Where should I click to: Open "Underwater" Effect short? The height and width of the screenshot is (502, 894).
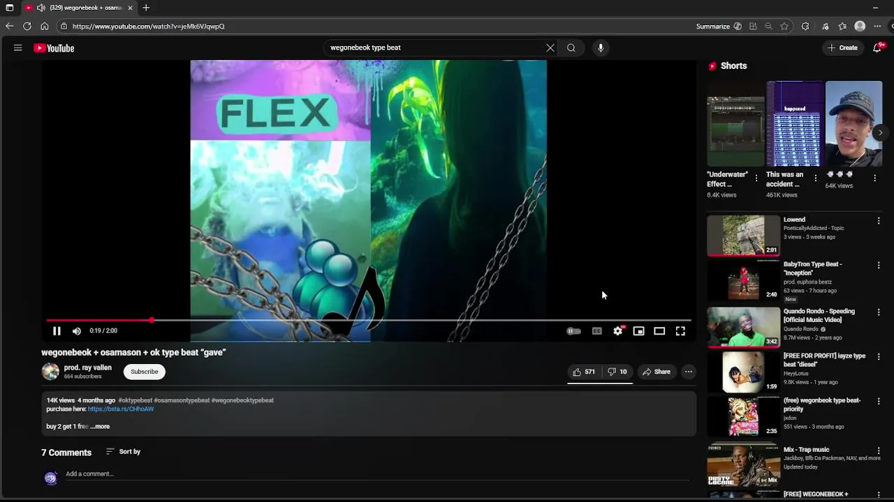(x=735, y=124)
